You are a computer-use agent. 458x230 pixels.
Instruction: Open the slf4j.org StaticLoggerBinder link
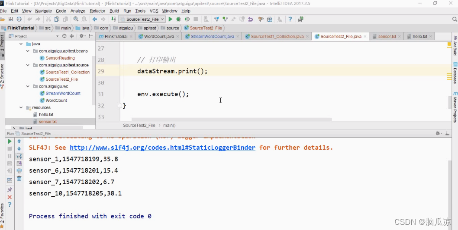point(162,148)
